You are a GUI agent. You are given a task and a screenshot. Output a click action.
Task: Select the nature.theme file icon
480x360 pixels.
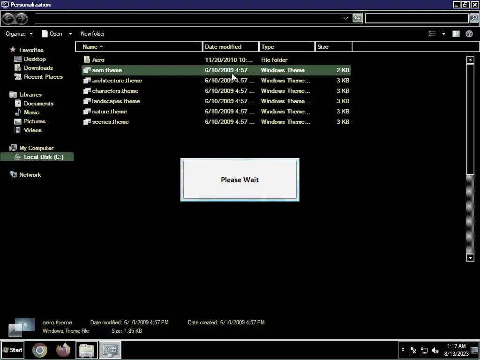[x=87, y=112]
